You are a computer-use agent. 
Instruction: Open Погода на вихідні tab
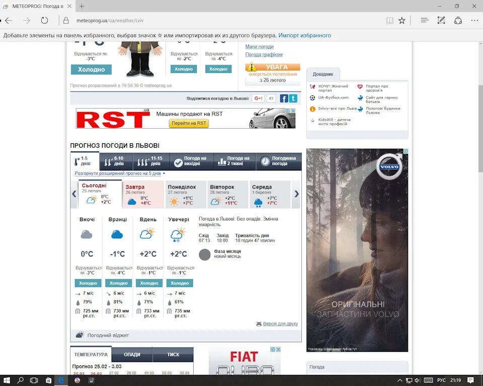coord(191,161)
